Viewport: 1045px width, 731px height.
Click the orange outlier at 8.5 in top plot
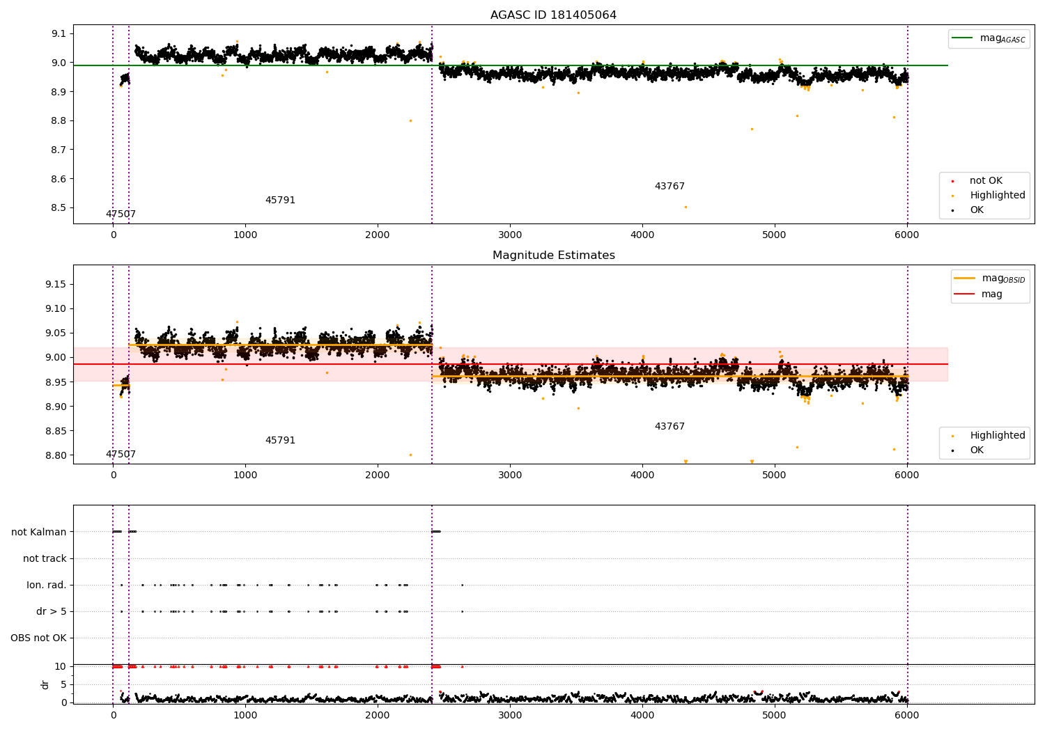tap(686, 207)
